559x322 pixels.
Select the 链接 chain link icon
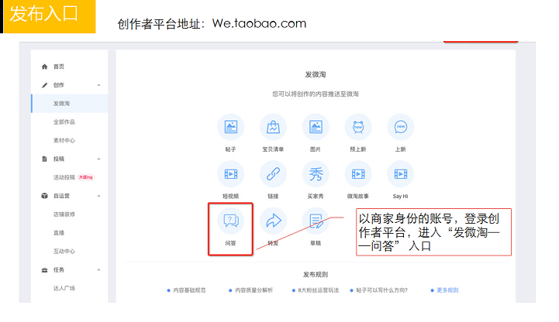click(273, 174)
